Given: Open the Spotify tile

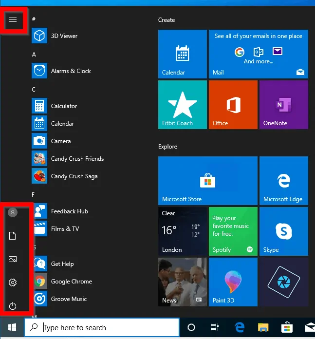Looking at the screenshot, I should coord(233,231).
